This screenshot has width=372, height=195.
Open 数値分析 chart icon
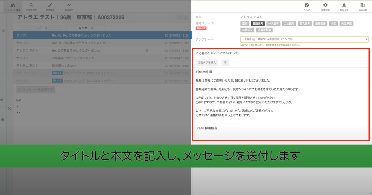pos(69,5)
